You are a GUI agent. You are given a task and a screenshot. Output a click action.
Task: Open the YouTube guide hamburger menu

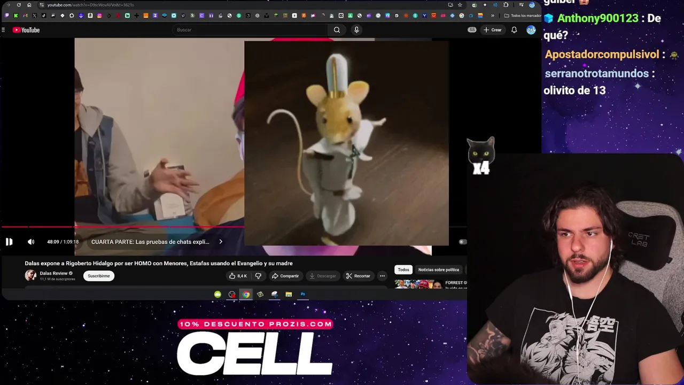coord(3,30)
